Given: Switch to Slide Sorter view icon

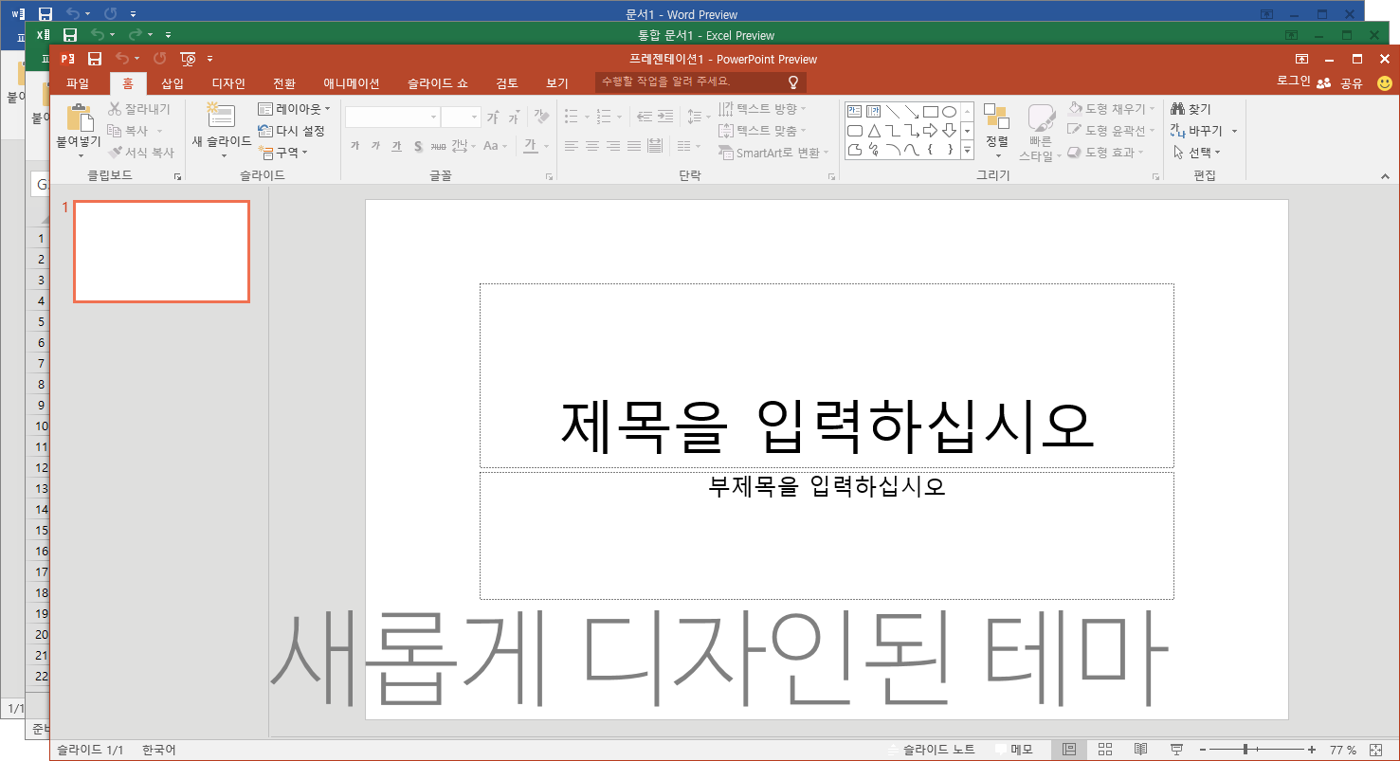Looking at the screenshot, I should tap(1105, 750).
